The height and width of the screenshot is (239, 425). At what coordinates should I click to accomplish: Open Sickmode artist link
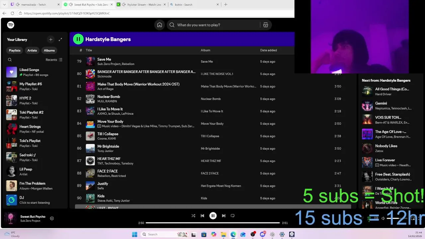104,76
